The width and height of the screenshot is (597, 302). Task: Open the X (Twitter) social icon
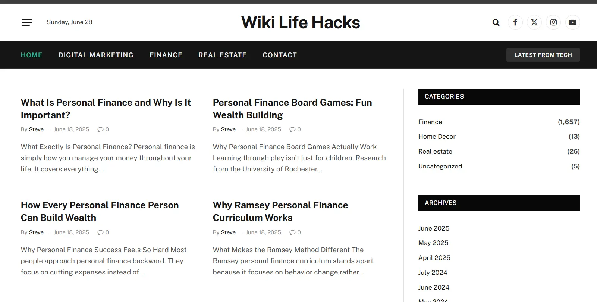click(534, 22)
